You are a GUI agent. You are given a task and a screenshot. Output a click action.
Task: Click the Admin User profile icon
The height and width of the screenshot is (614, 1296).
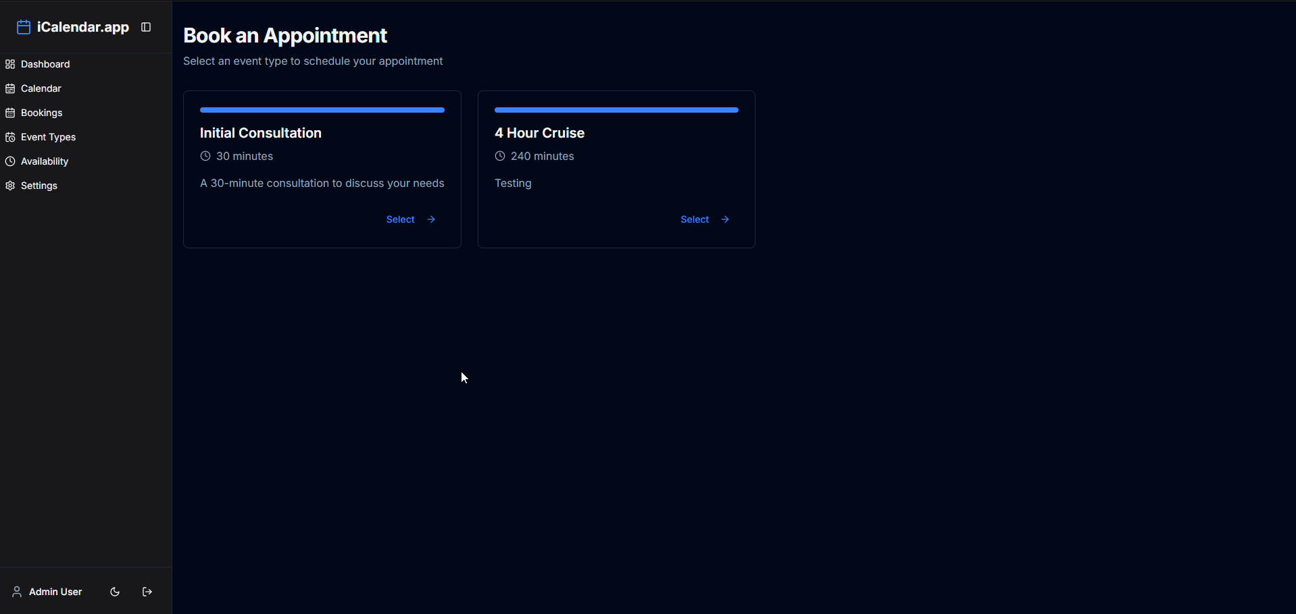tap(17, 592)
